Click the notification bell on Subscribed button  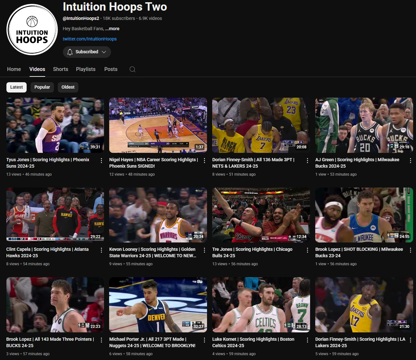click(70, 52)
